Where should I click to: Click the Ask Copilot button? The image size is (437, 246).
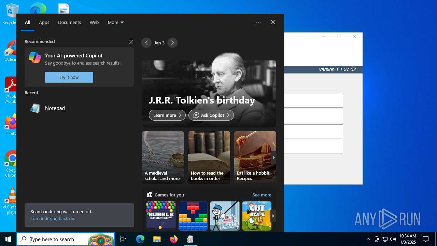[x=211, y=115]
